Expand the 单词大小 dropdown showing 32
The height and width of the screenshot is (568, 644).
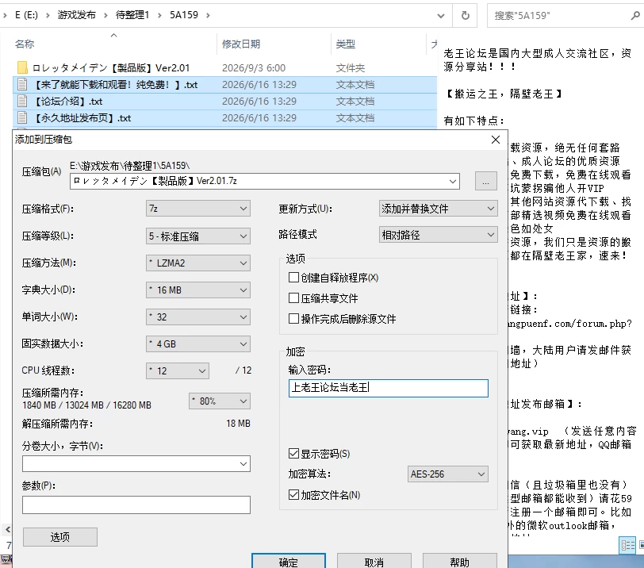click(x=198, y=317)
